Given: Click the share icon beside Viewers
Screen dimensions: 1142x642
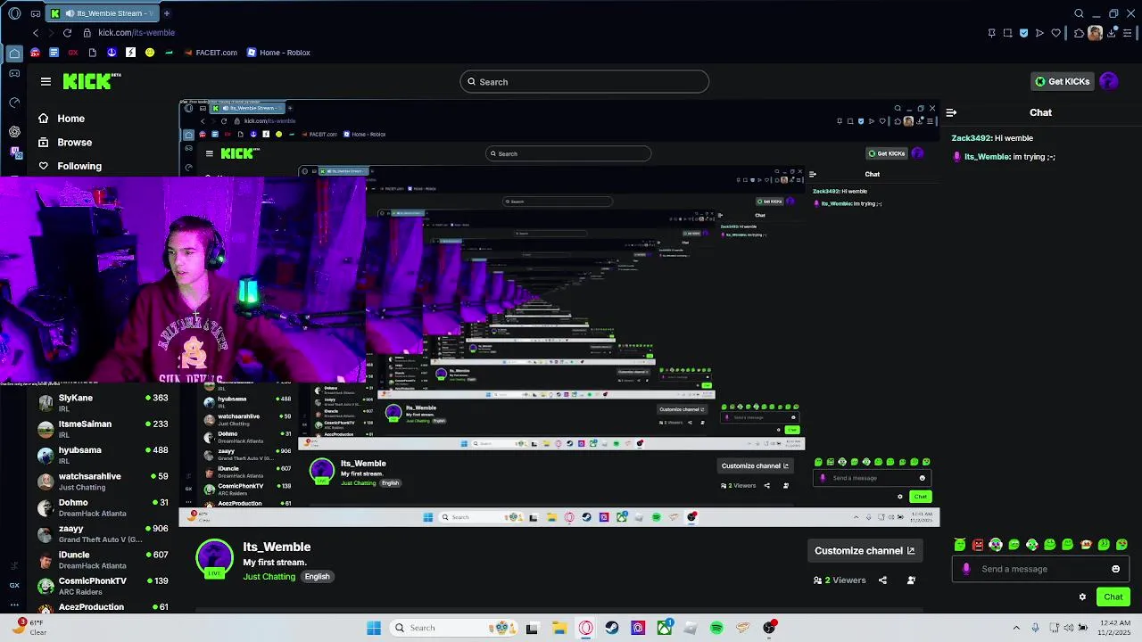Looking at the screenshot, I should (x=882, y=580).
